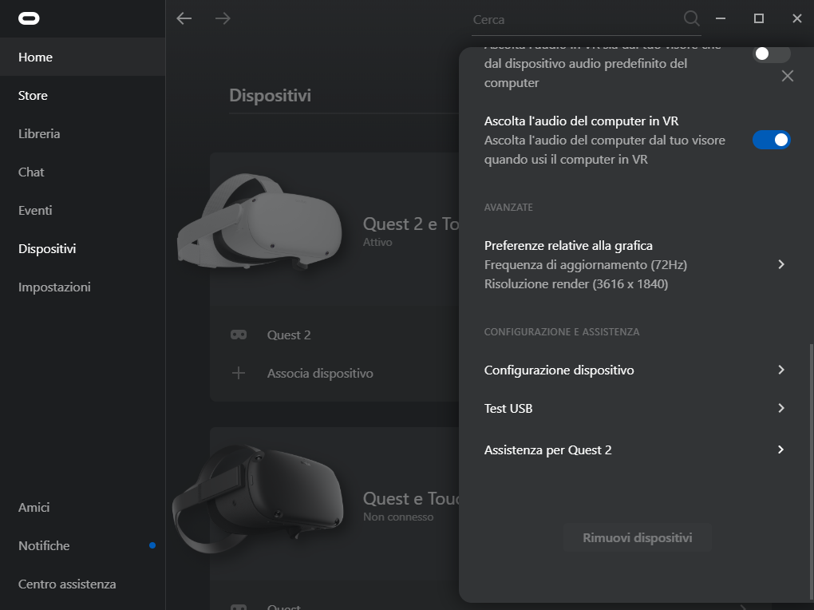This screenshot has height=610, width=814.
Task: Expand Test USB chevron
Action: tap(781, 408)
